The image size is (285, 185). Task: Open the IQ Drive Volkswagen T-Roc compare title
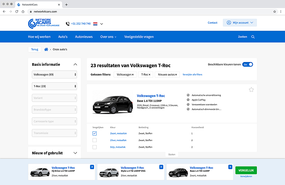63,168
